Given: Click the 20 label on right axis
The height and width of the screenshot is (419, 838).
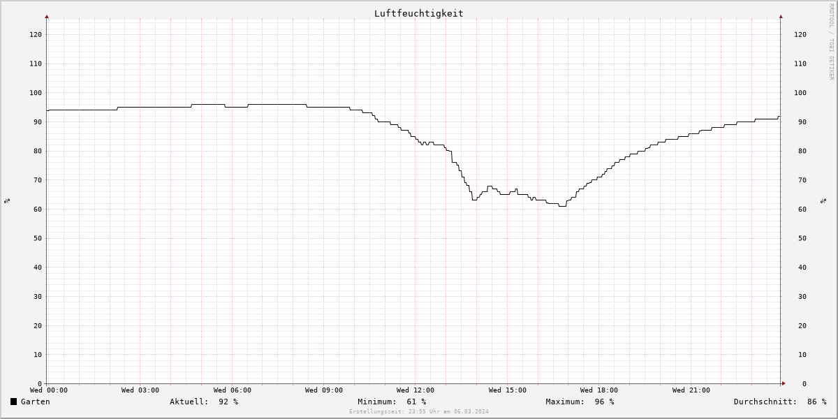Looking at the screenshot, I should [802, 325].
